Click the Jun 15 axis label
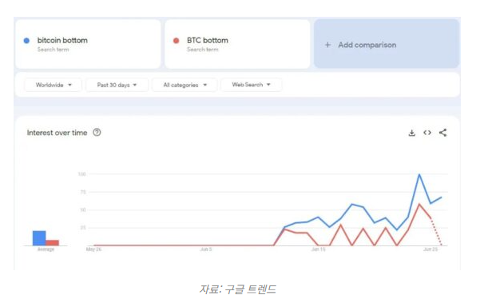 coord(319,249)
